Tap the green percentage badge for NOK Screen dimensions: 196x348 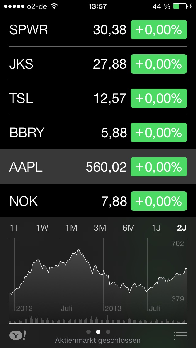click(158, 201)
